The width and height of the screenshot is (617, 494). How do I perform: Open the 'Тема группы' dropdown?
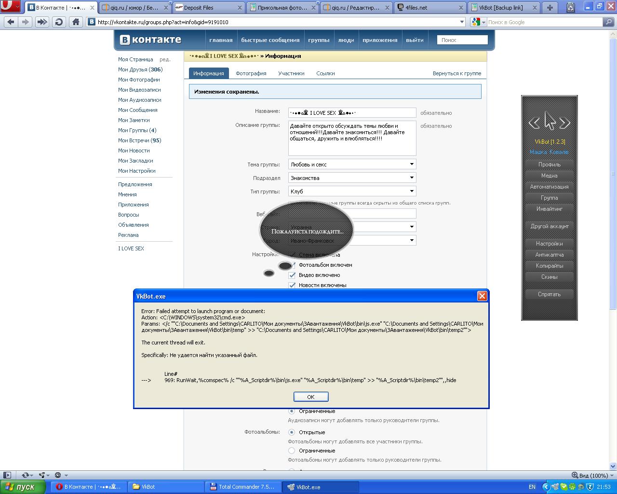(352, 164)
